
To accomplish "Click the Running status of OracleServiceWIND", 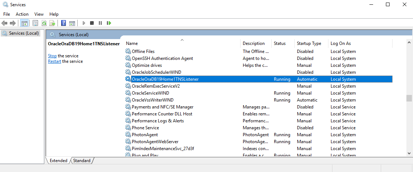I will (282, 93).
